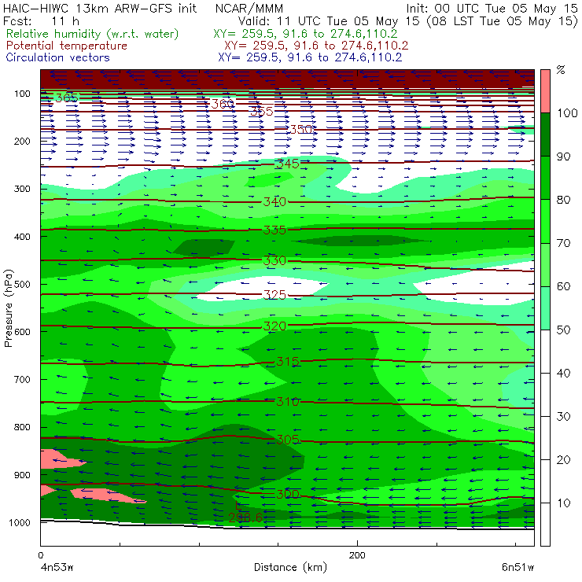The image size is (582, 582).
Task: Click the '300' contour label
Action: pyautogui.click(x=287, y=494)
